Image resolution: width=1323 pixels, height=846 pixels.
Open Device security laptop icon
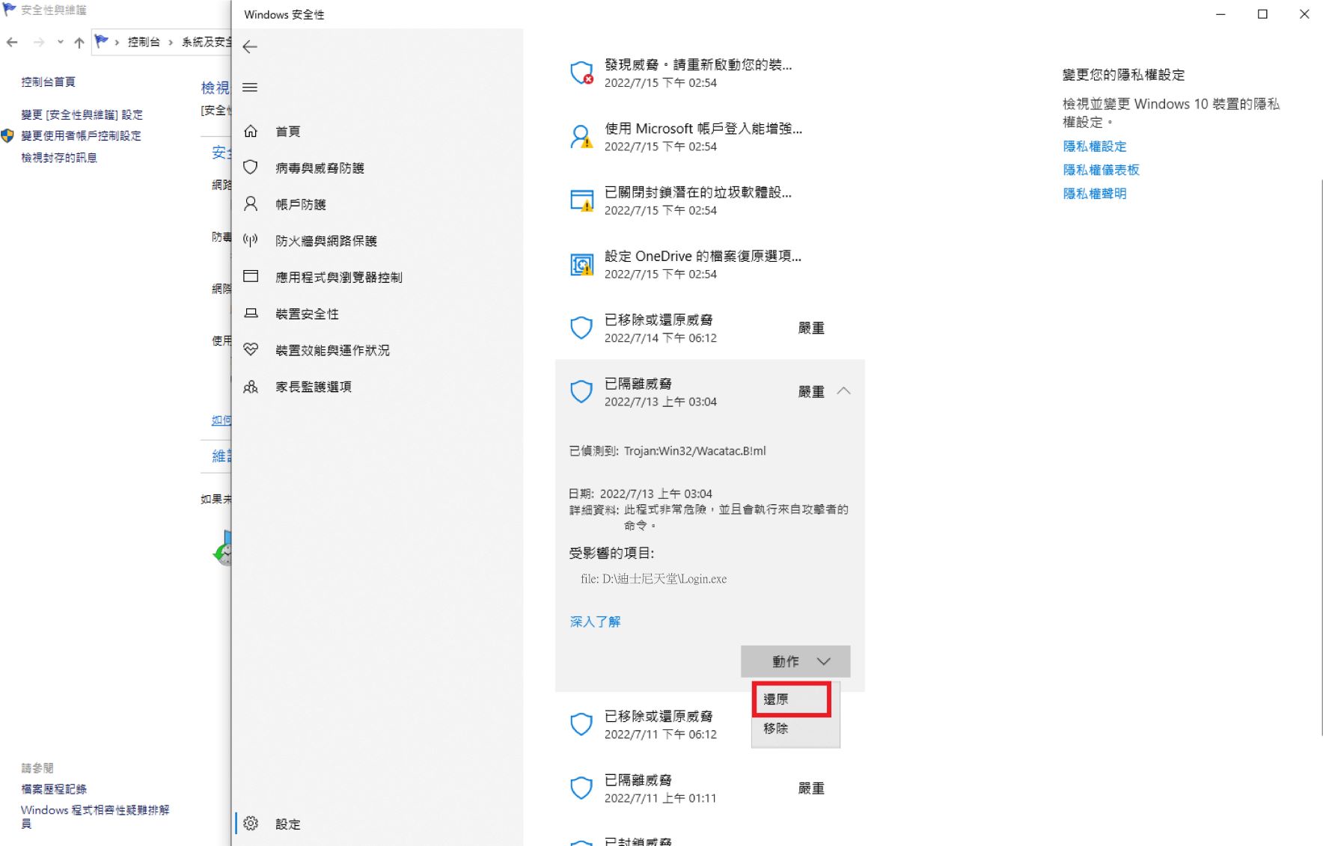[x=251, y=313]
